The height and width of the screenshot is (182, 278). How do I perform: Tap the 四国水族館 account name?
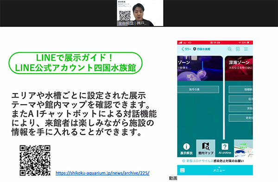[x=203, y=49]
